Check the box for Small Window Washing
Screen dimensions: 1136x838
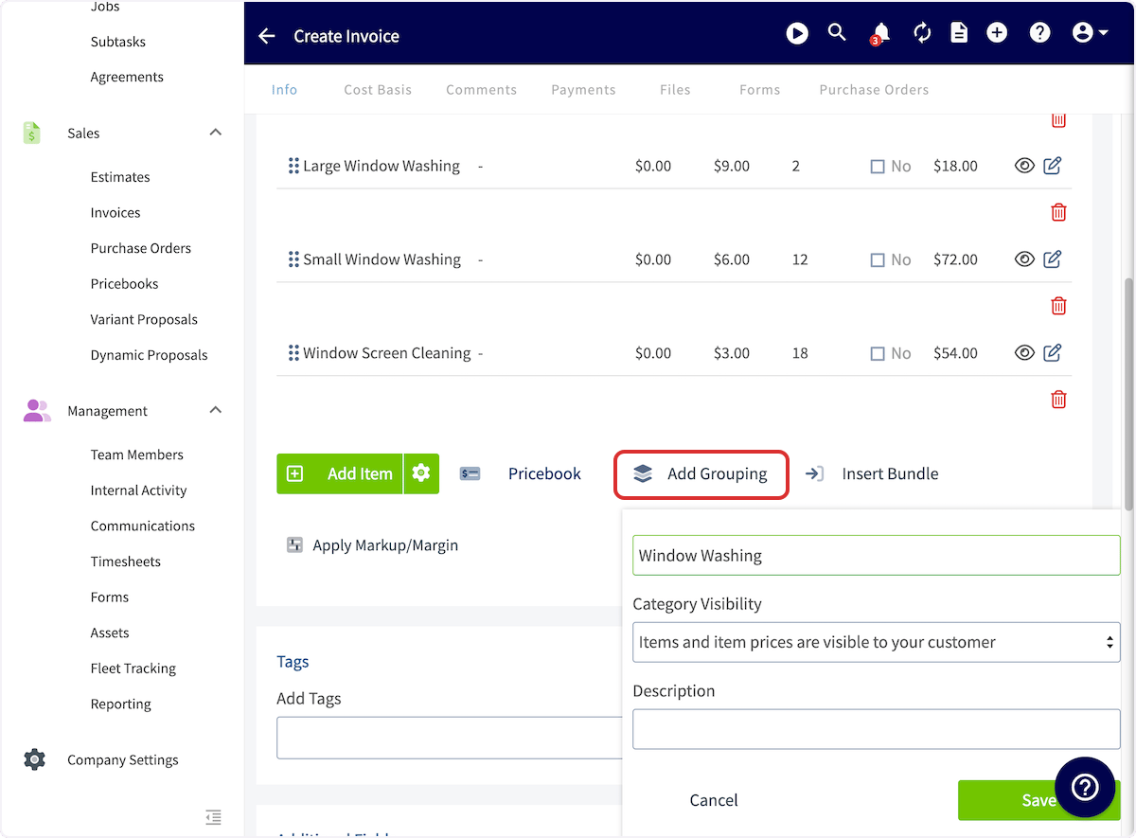(x=878, y=260)
